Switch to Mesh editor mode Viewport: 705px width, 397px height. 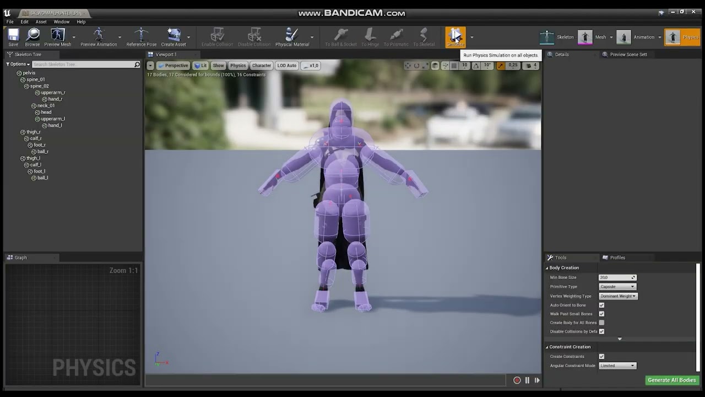coord(593,37)
